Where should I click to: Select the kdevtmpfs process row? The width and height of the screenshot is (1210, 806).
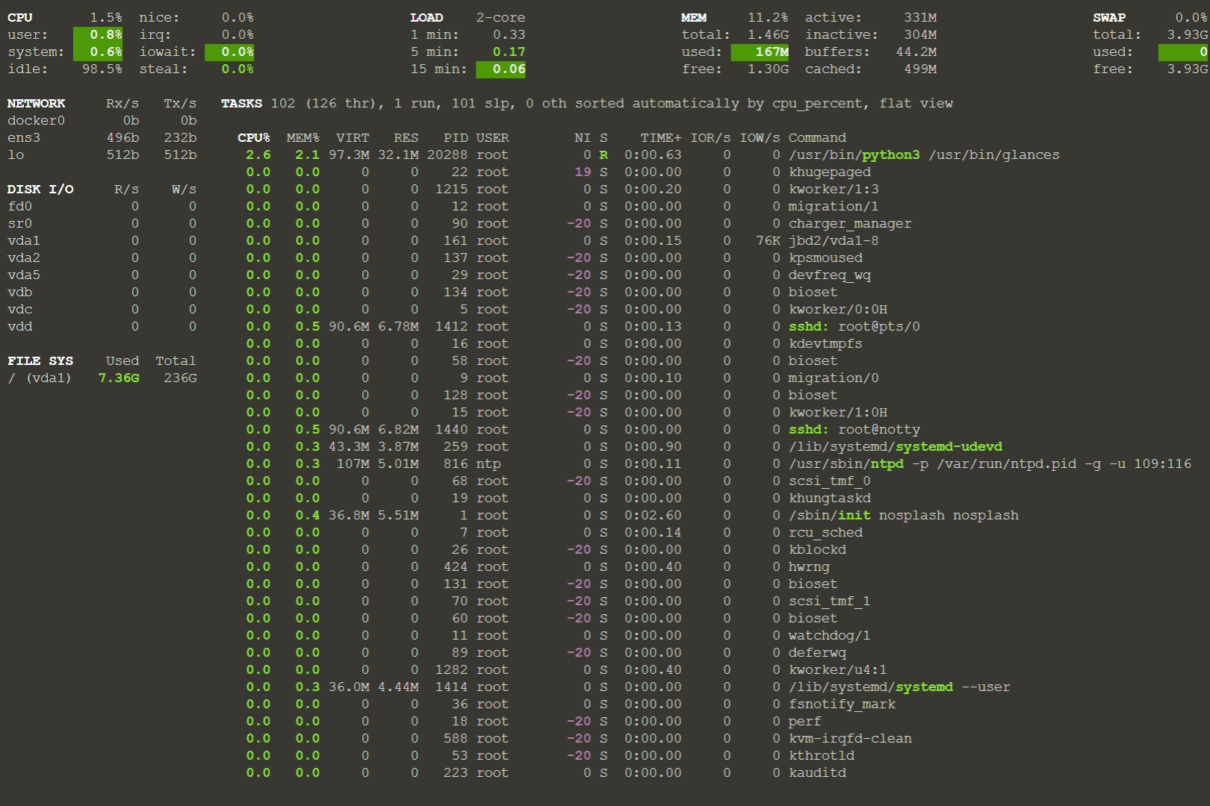[x=554, y=343]
